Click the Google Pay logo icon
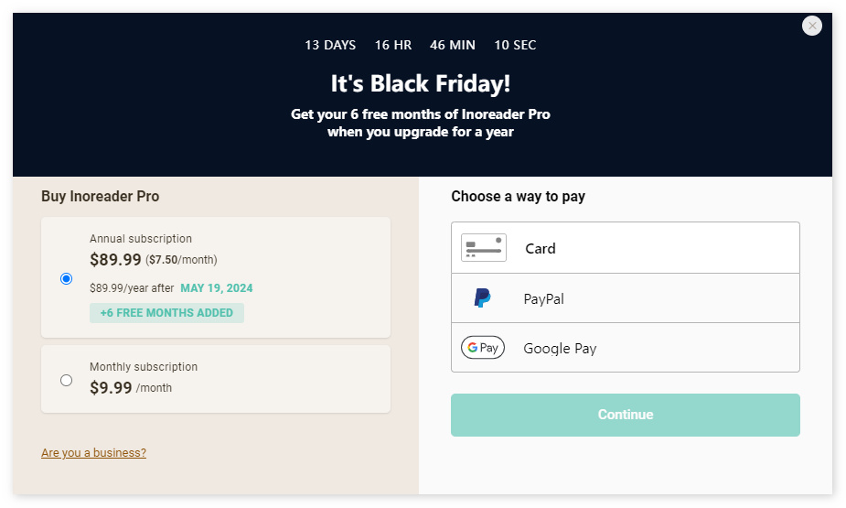The image size is (846, 508). [483, 348]
